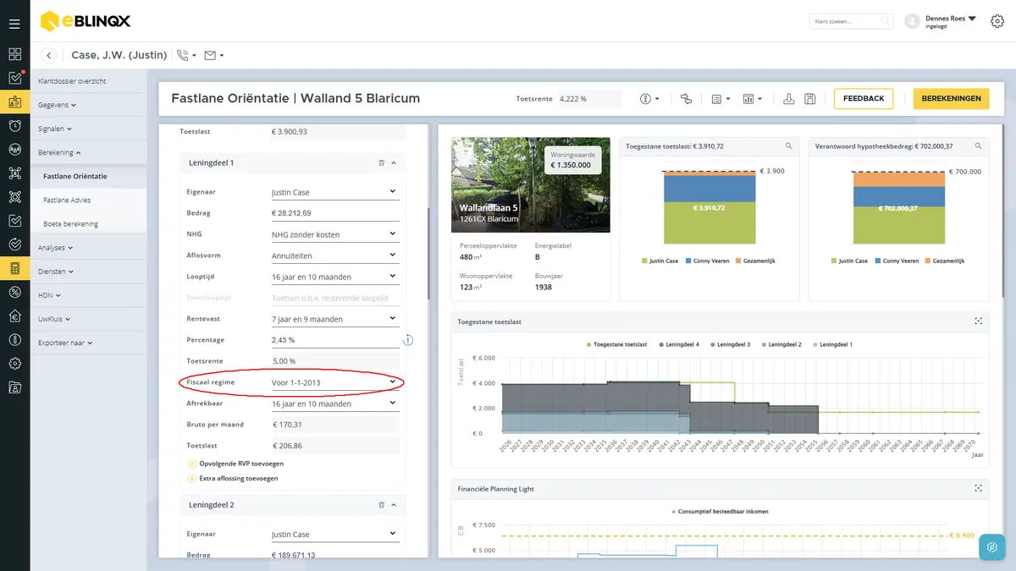The width and height of the screenshot is (1016, 571).
Task: Toggle the 'Toegestane toetslast' series in the chart legend
Action: coord(616,345)
